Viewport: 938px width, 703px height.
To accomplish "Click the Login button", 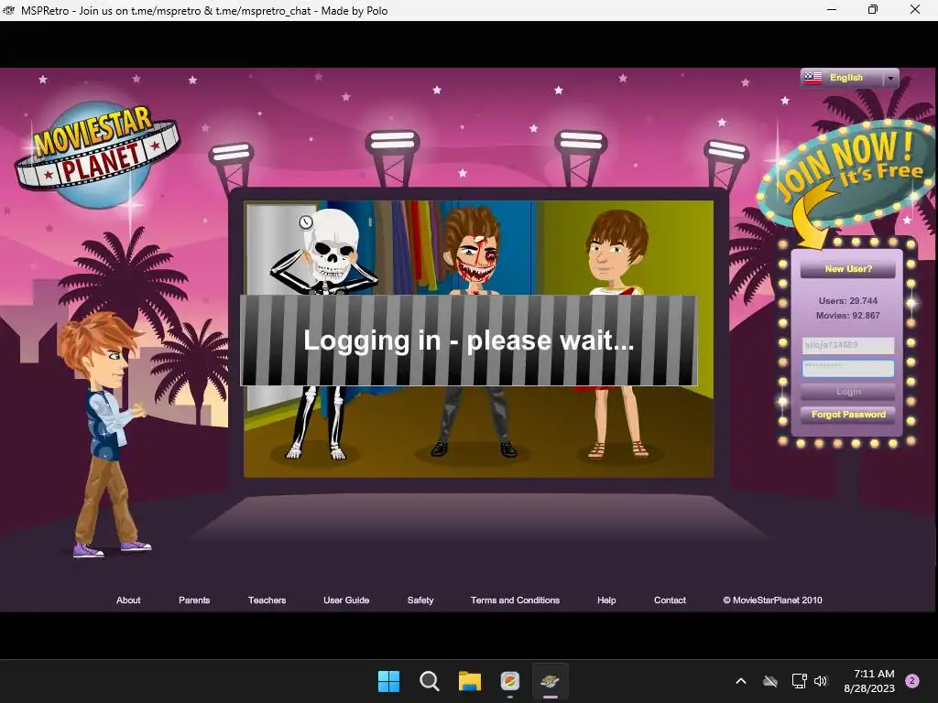I will (x=847, y=392).
